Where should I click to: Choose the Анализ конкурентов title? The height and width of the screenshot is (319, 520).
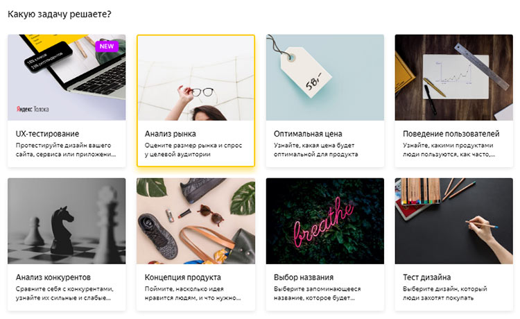53,277
